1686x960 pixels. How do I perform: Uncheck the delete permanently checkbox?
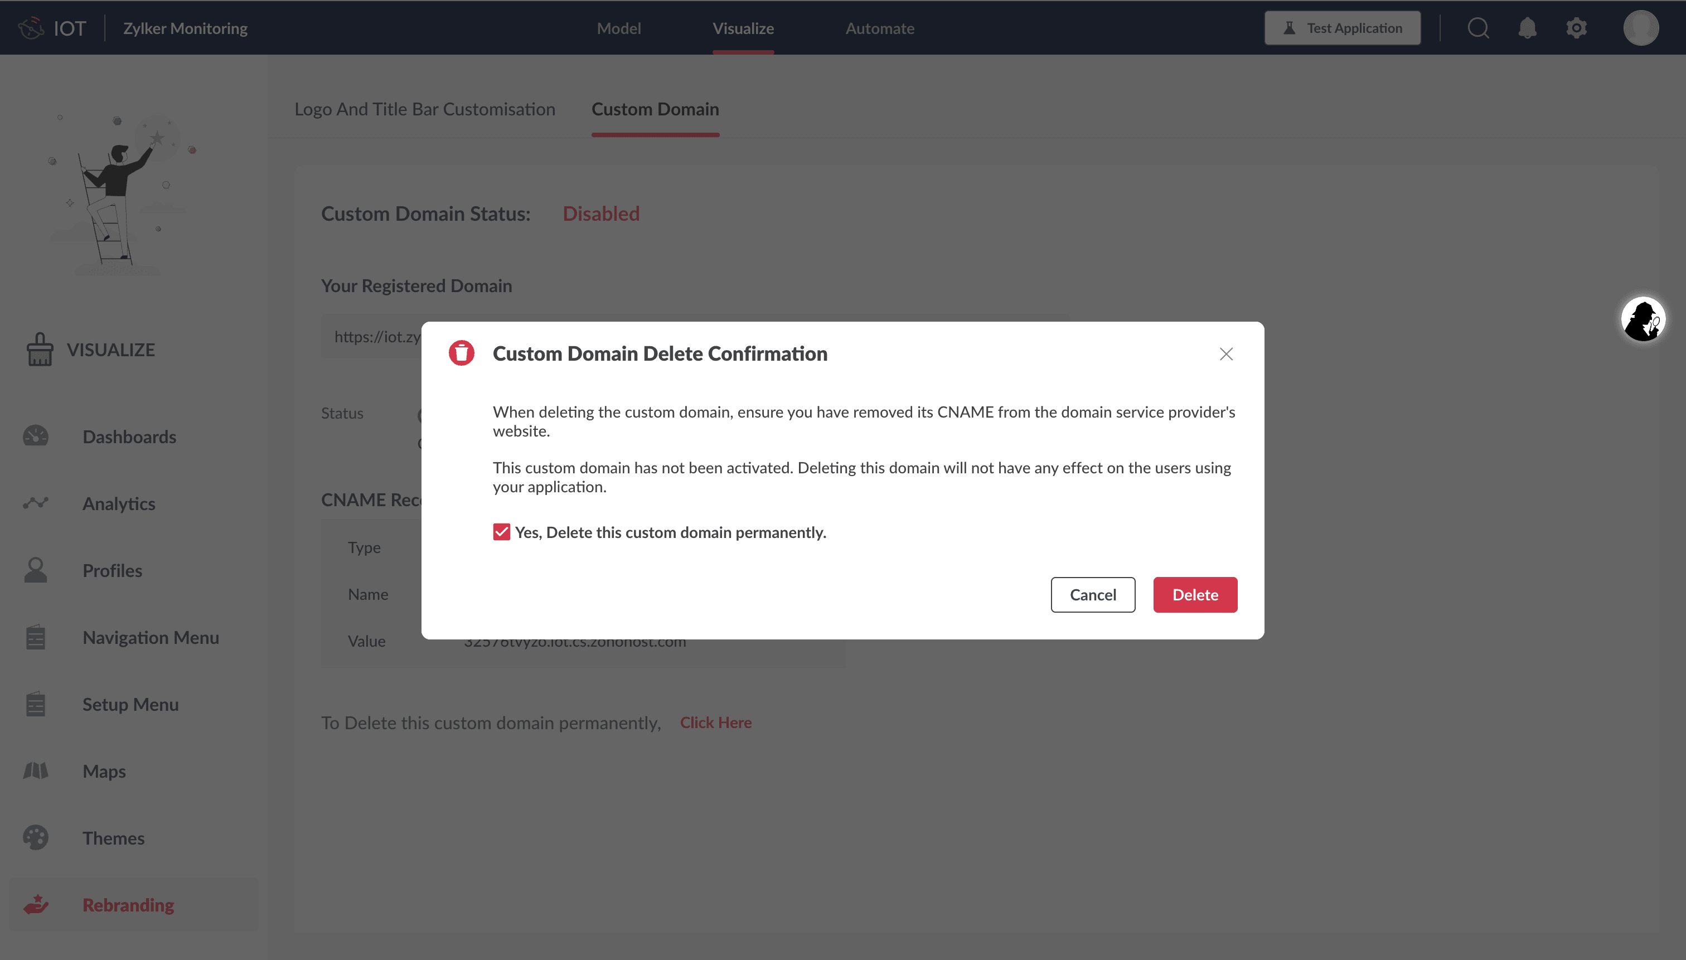pyautogui.click(x=501, y=532)
